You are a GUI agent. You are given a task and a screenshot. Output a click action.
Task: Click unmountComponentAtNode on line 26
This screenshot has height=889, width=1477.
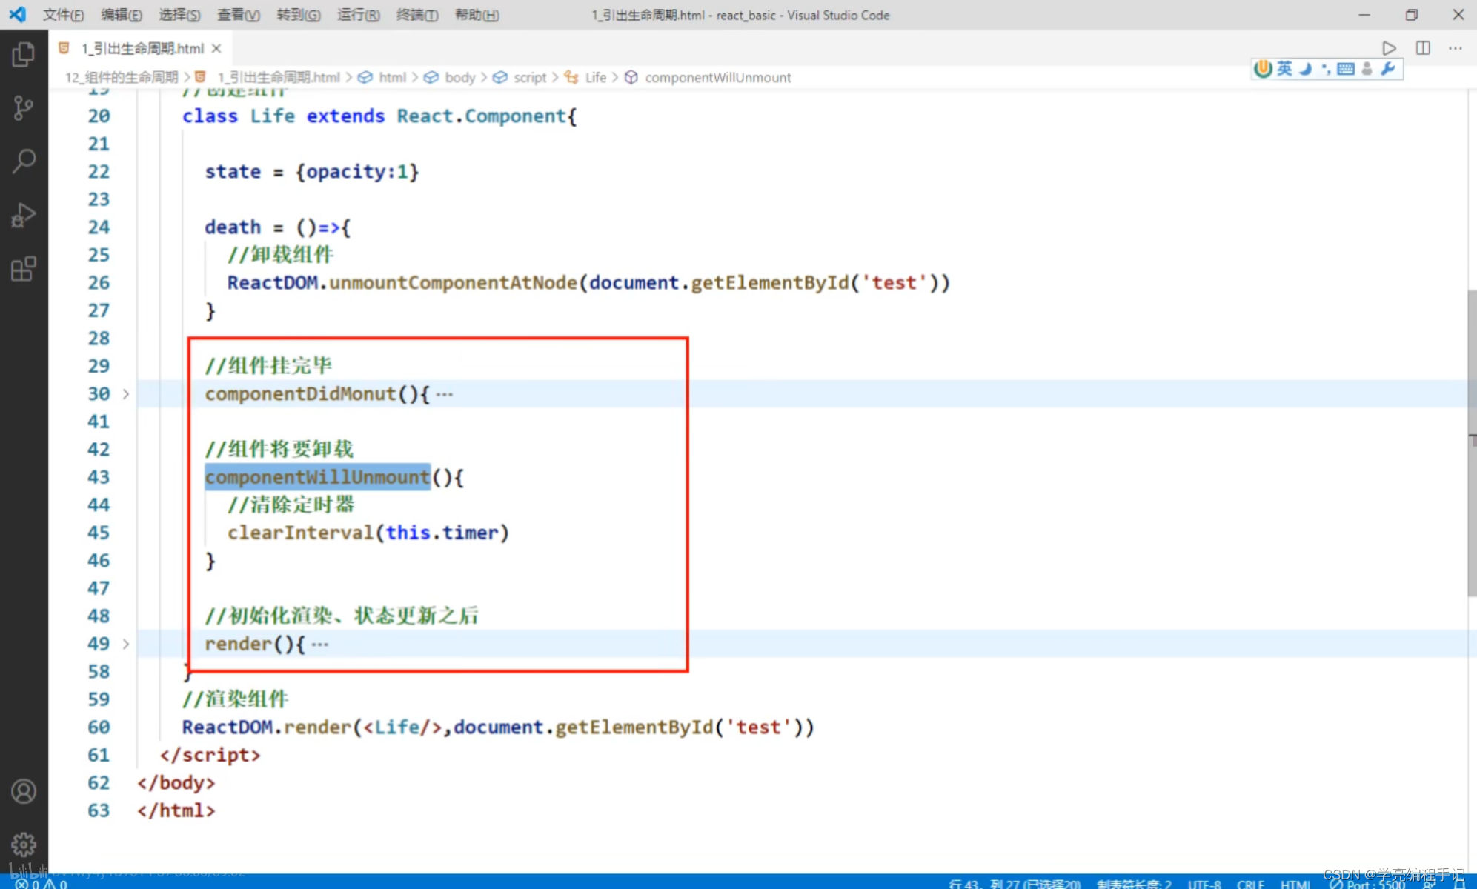pyautogui.click(x=454, y=282)
